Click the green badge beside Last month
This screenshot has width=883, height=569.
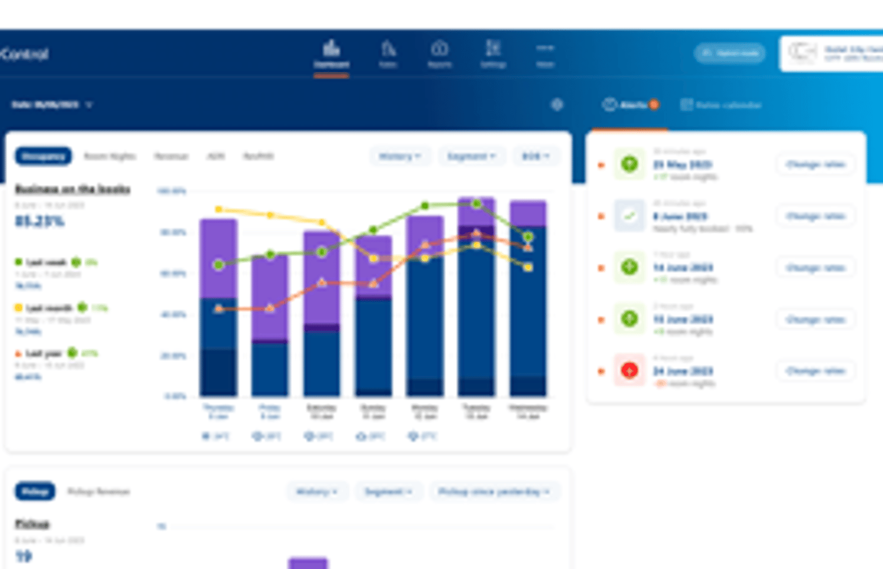82,307
